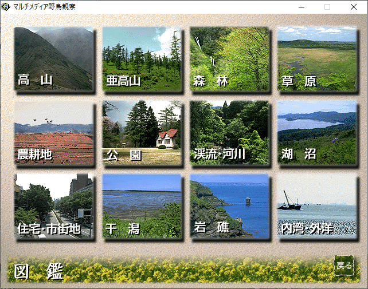Open the 住宅・市街地 urban tile
The height and width of the screenshot is (289, 368).
54,206
